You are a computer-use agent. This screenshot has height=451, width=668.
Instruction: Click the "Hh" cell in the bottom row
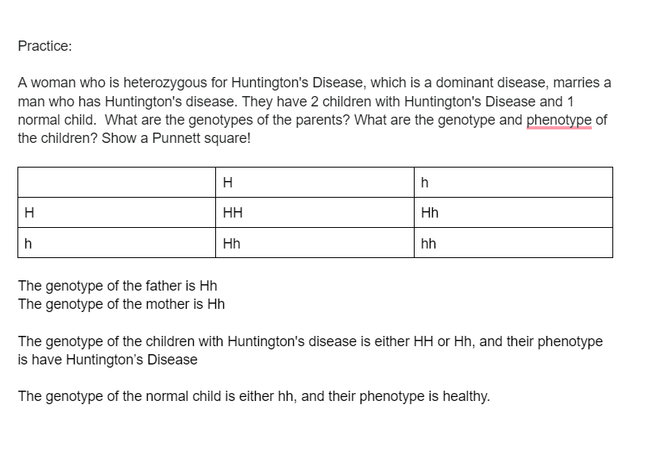(315, 243)
